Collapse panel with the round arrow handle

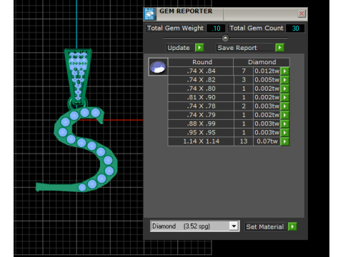click(225, 38)
